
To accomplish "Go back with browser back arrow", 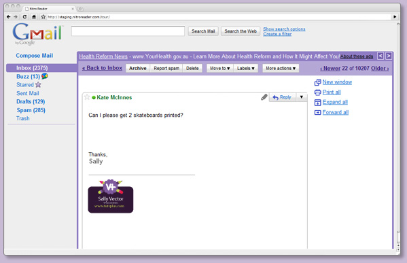I will coord(9,17).
